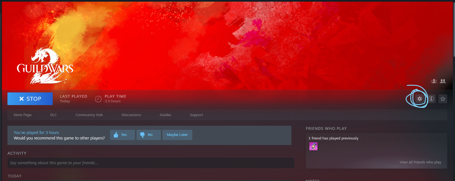Recommend the game with Yes button
The height and width of the screenshot is (181, 455).
pos(123,135)
